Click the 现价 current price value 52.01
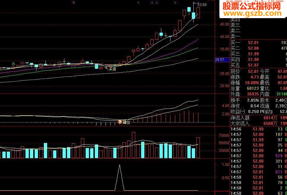The height and width of the screenshot is (195, 287). coord(253,71)
